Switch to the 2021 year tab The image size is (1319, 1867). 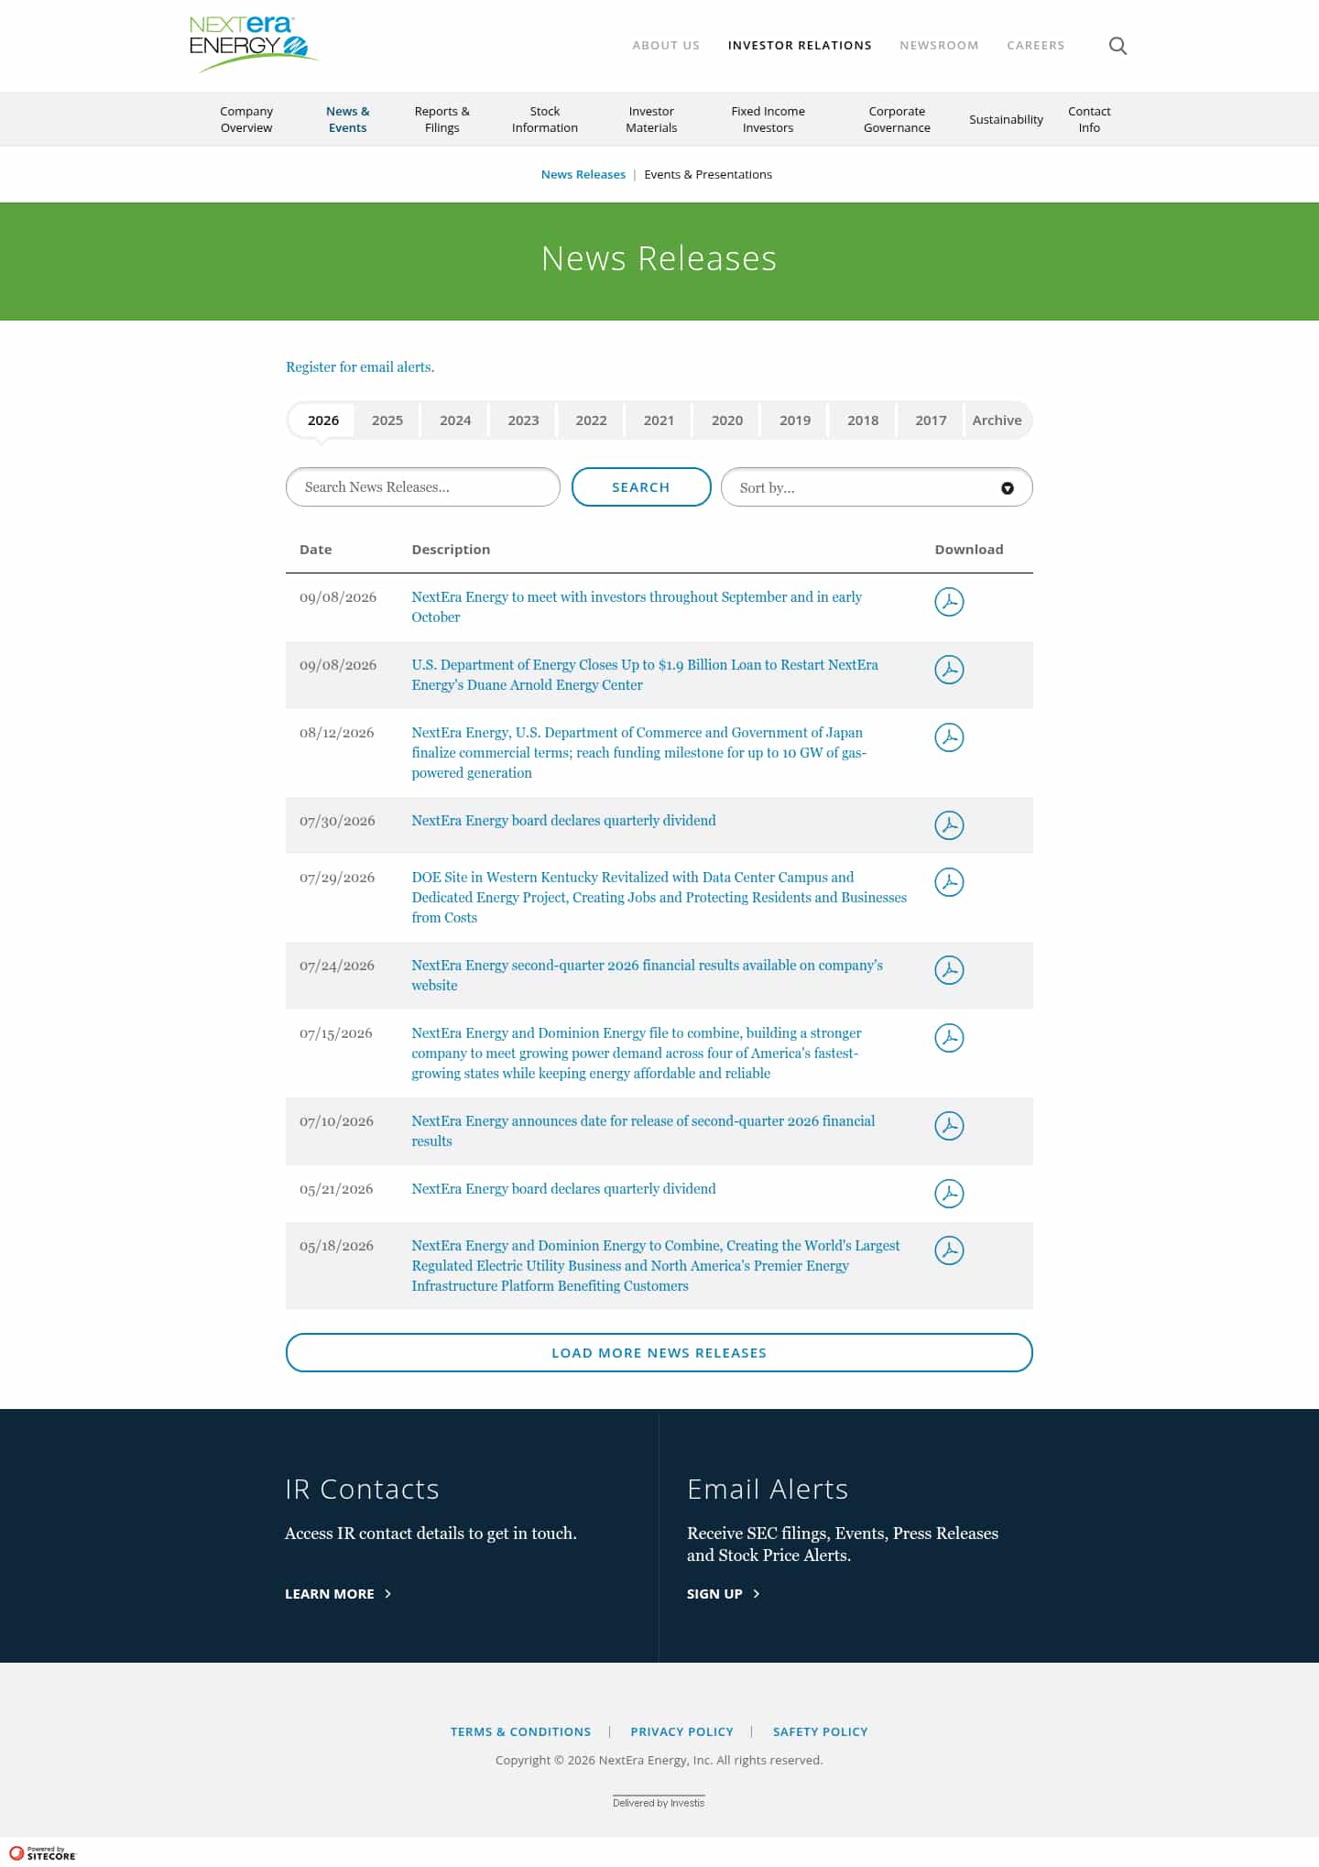tap(659, 420)
